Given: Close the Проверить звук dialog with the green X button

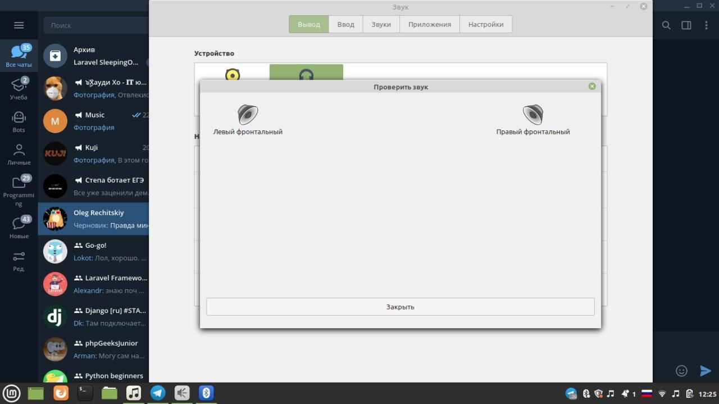Looking at the screenshot, I should [x=592, y=87].
